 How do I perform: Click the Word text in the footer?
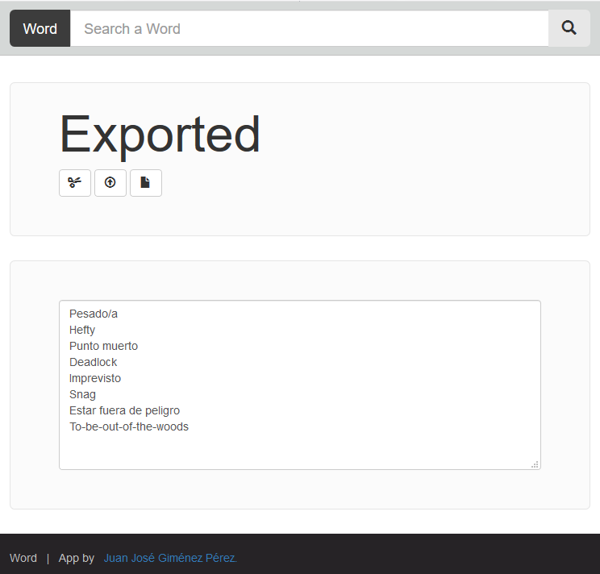click(23, 558)
